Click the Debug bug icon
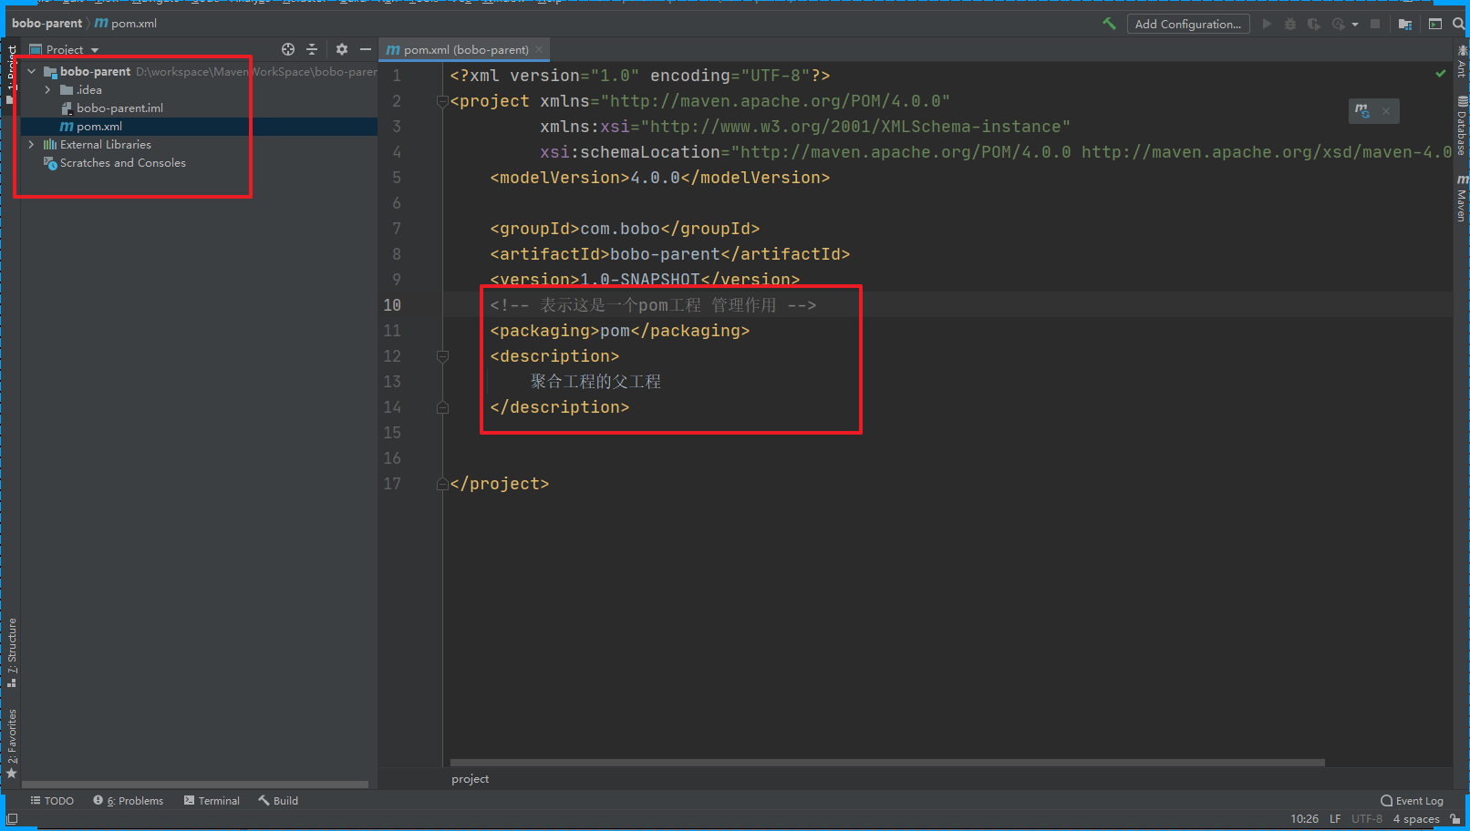1470x831 pixels. (1290, 24)
